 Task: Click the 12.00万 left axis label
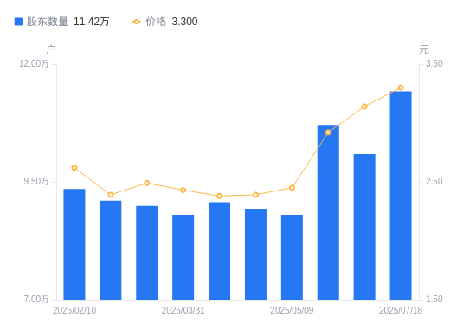tap(34, 63)
